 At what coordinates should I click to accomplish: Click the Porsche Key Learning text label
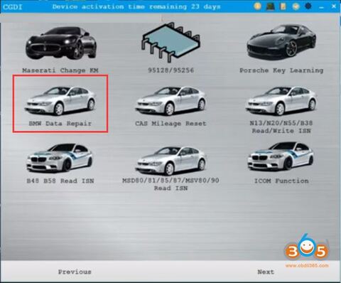coord(281,70)
